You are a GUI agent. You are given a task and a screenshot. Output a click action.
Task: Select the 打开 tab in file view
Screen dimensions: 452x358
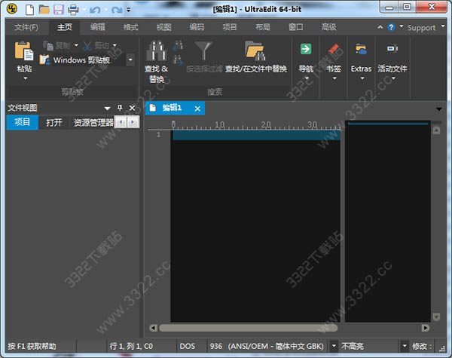click(54, 123)
